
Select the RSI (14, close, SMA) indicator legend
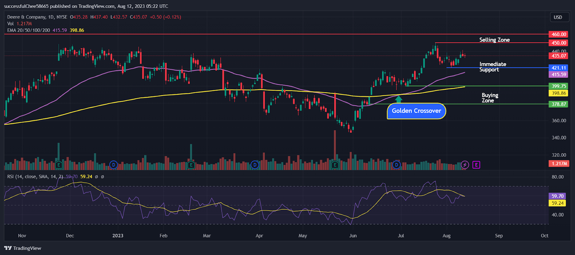35,176
